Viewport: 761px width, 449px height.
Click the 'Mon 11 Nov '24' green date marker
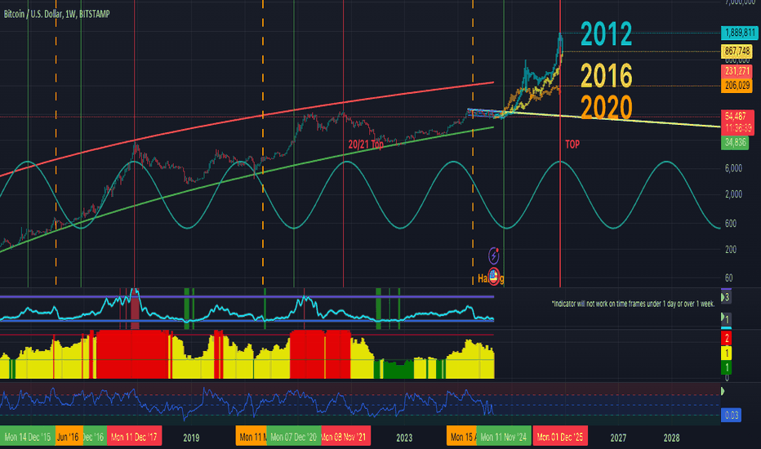[503, 437]
